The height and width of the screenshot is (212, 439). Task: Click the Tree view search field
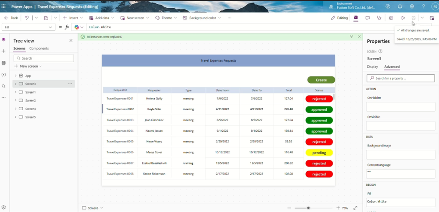coord(44,58)
